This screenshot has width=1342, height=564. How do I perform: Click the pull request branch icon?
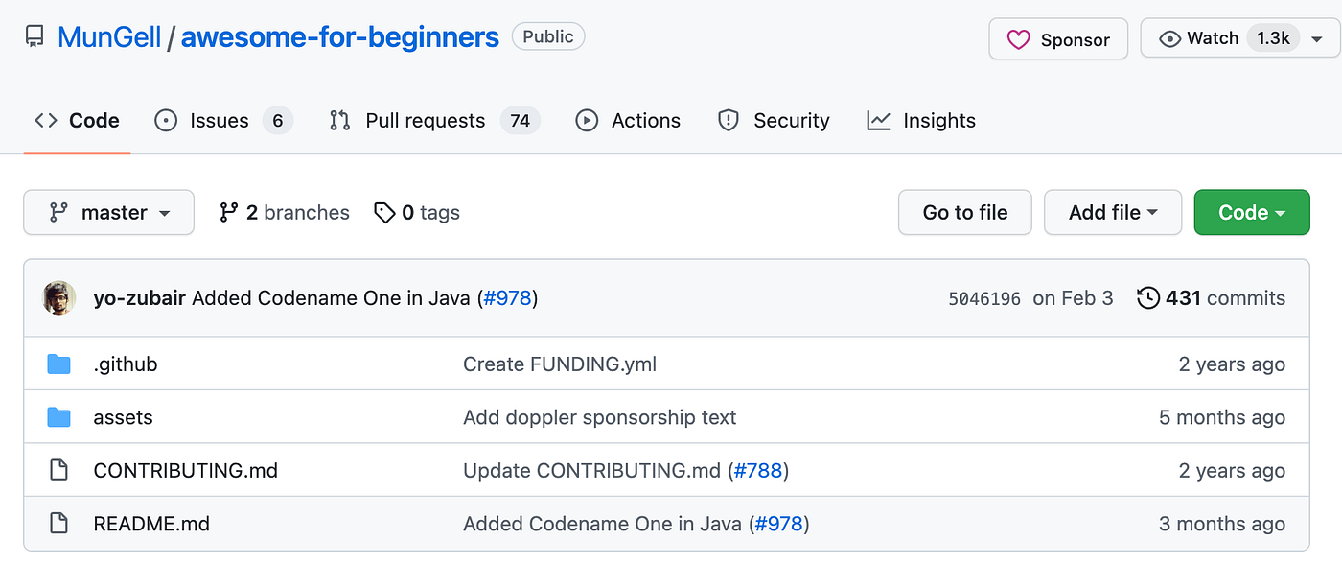tap(339, 120)
